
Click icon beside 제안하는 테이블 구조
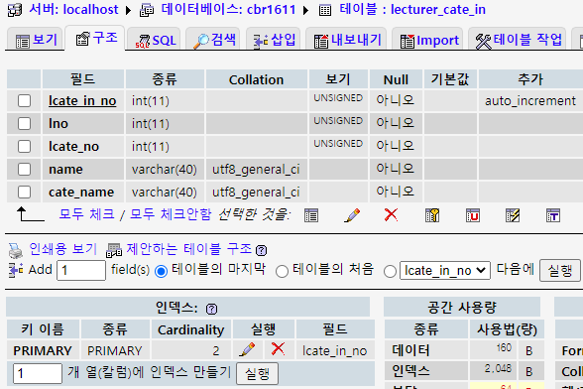(x=114, y=250)
